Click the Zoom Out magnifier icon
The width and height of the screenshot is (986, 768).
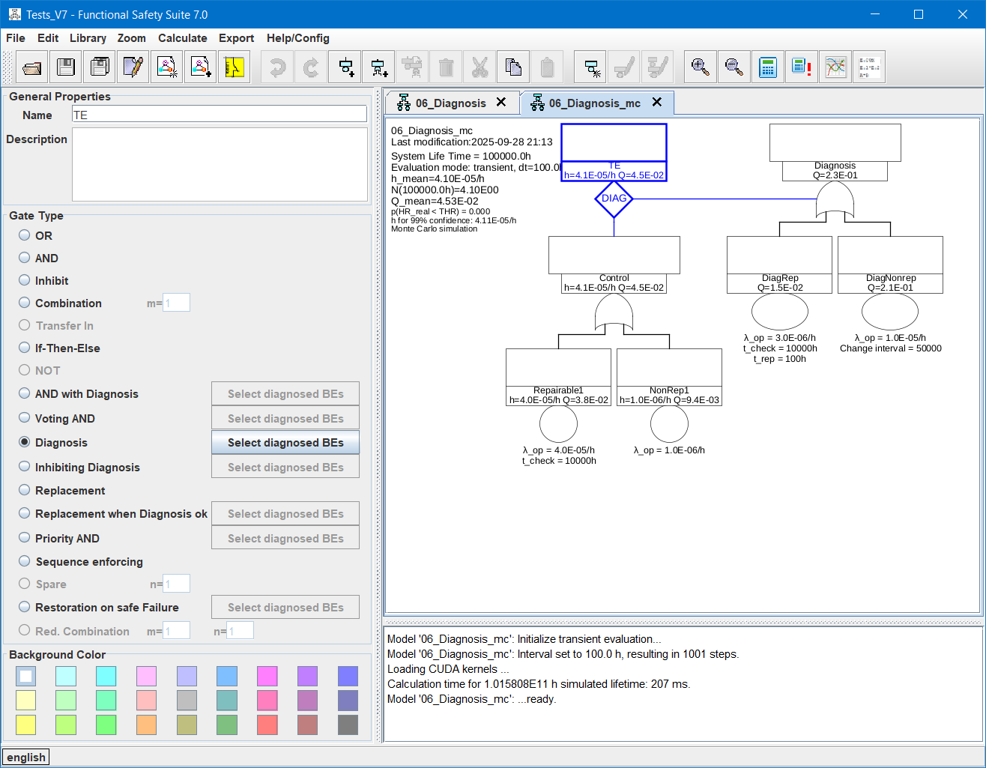[x=734, y=67]
